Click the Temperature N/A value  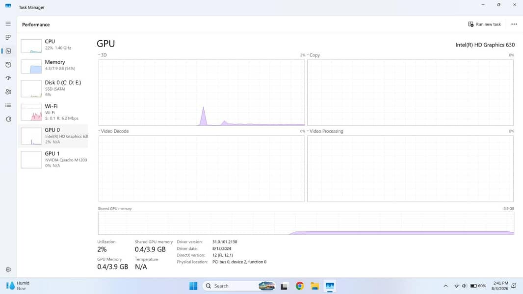(141, 267)
